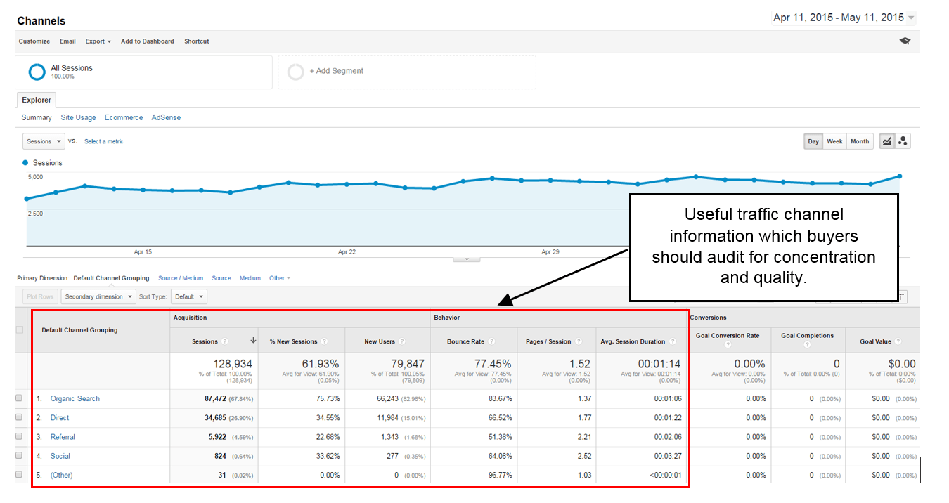
Task: Open the Export dropdown menu
Action: [x=98, y=41]
